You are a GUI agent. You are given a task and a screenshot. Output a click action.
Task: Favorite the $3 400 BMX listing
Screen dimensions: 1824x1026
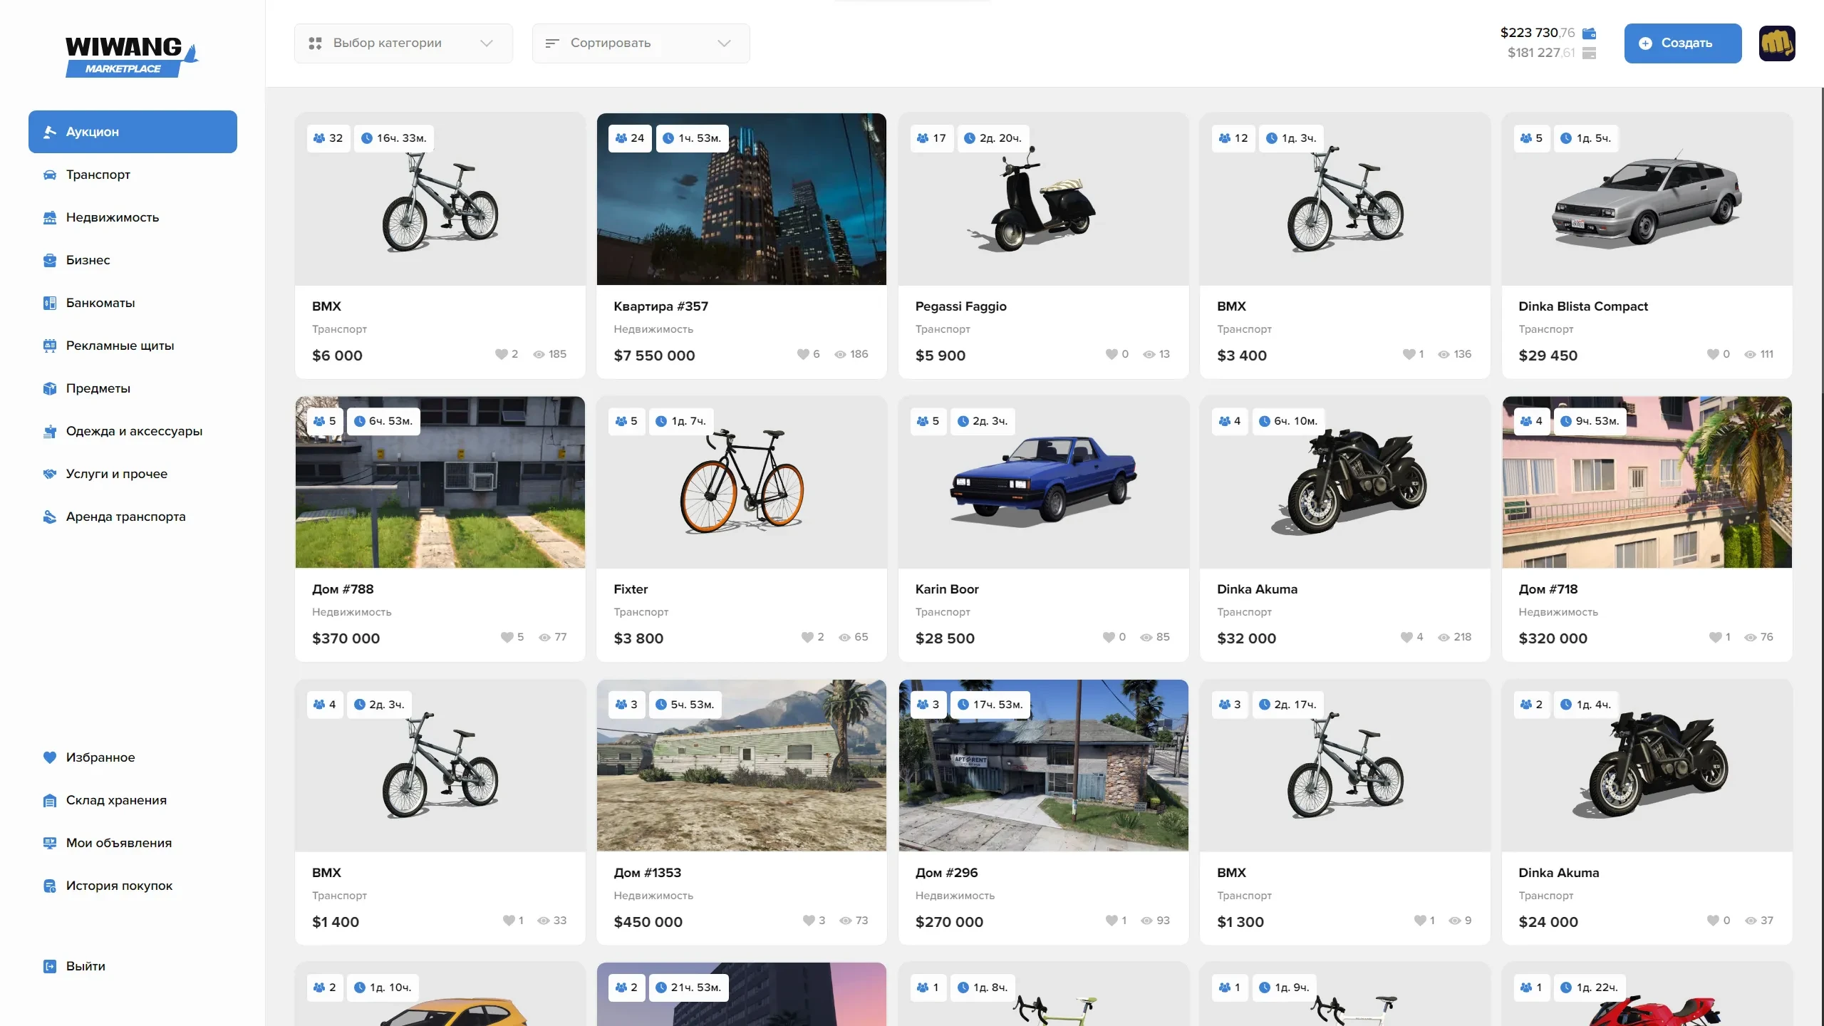tap(1409, 354)
